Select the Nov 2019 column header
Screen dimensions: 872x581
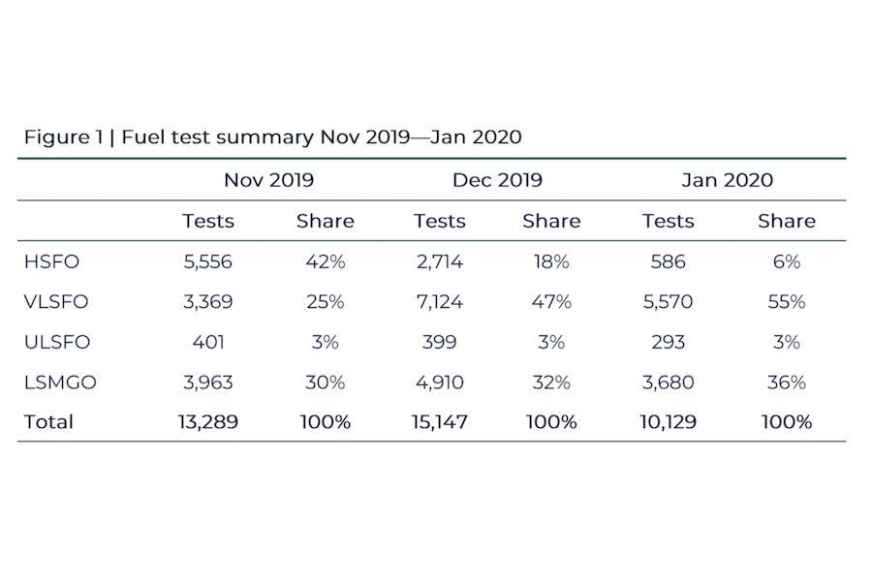pos(268,180)
